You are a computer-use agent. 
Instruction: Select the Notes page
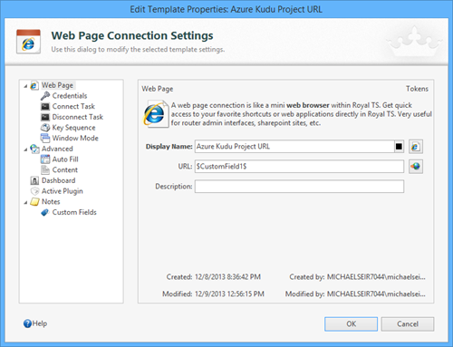51,202
